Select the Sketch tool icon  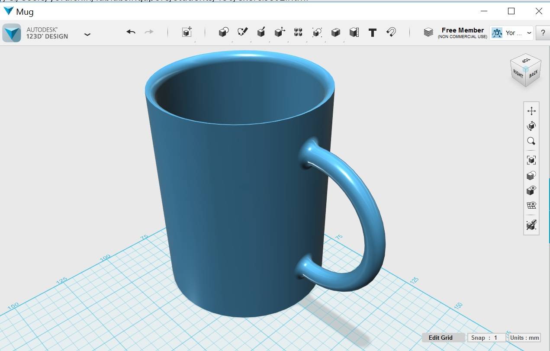pos(242,32)
